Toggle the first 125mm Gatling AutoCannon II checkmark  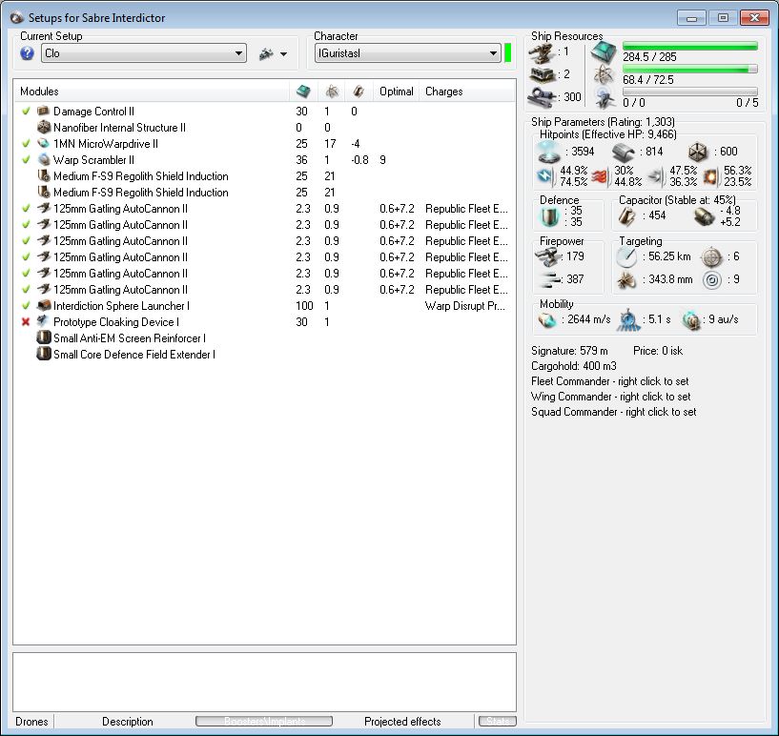coord(26,209)
